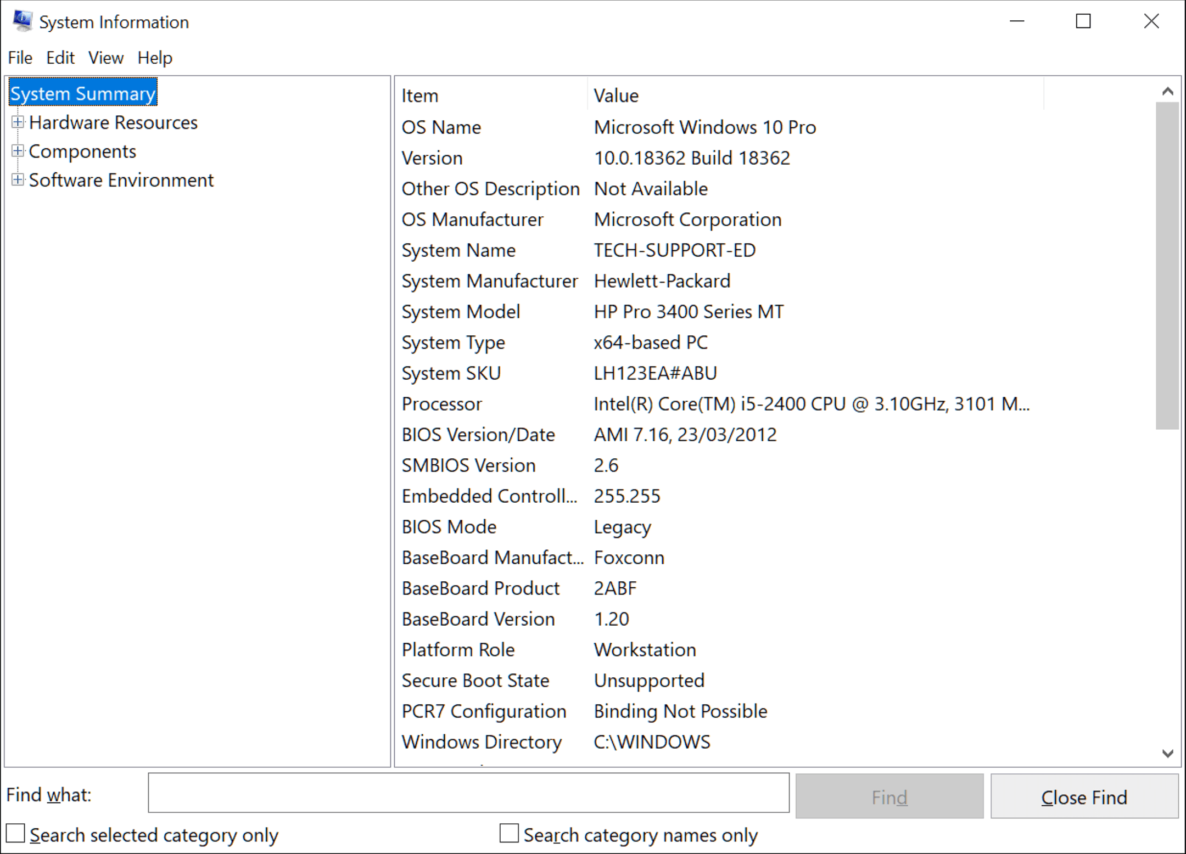The image size is (1186, 854).
Task: Click the scroll down arrow in details pane
Action: [1168, 753]
